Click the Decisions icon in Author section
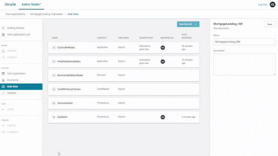The width and height of the screenshot is (278, 156). 3,80
